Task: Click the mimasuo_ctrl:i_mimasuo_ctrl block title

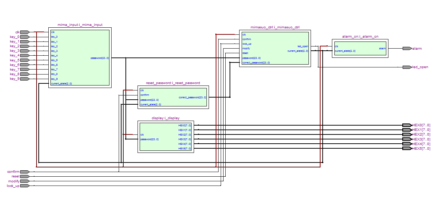Action: pyautogui.click(x=275, y=27)
